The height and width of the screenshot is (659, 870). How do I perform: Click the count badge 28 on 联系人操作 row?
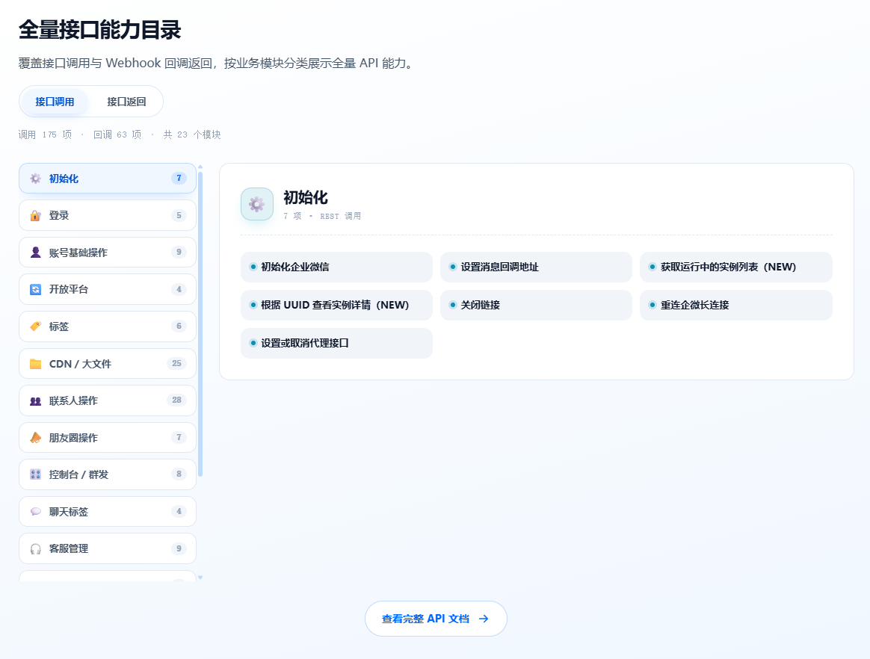(x=176, y=400)
